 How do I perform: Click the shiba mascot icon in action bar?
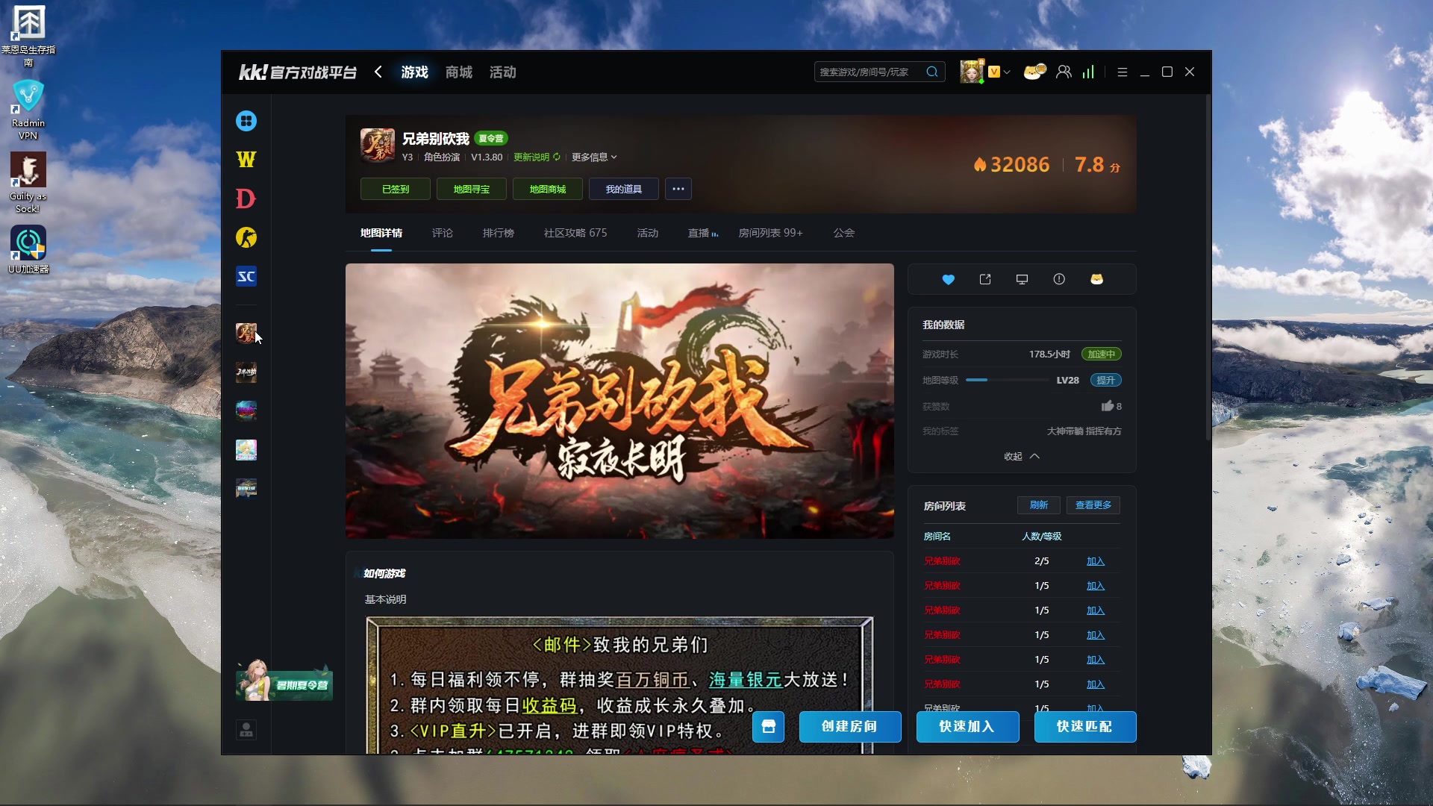[x=1096, y=279]
